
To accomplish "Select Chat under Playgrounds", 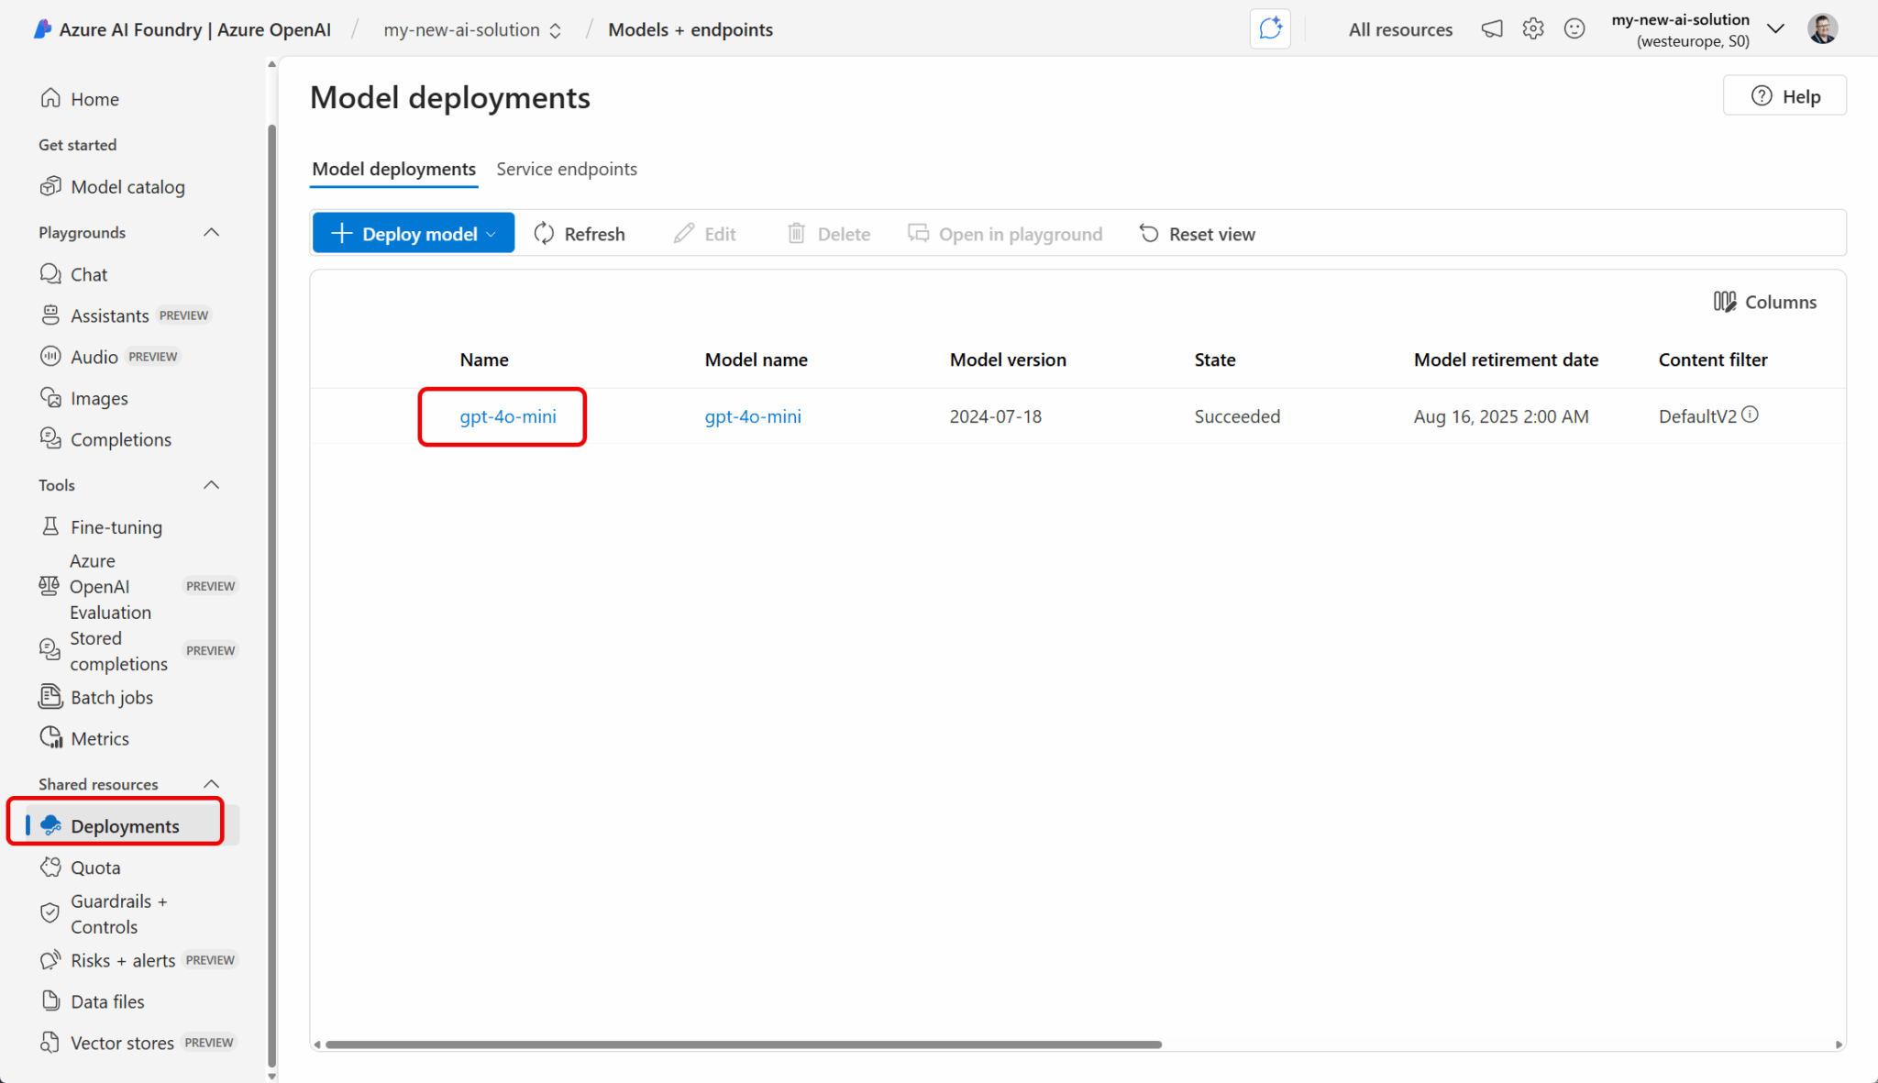I will (x=88, y=273).
